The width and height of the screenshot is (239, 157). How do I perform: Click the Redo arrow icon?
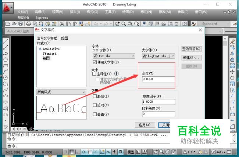(x=106, y=24)
